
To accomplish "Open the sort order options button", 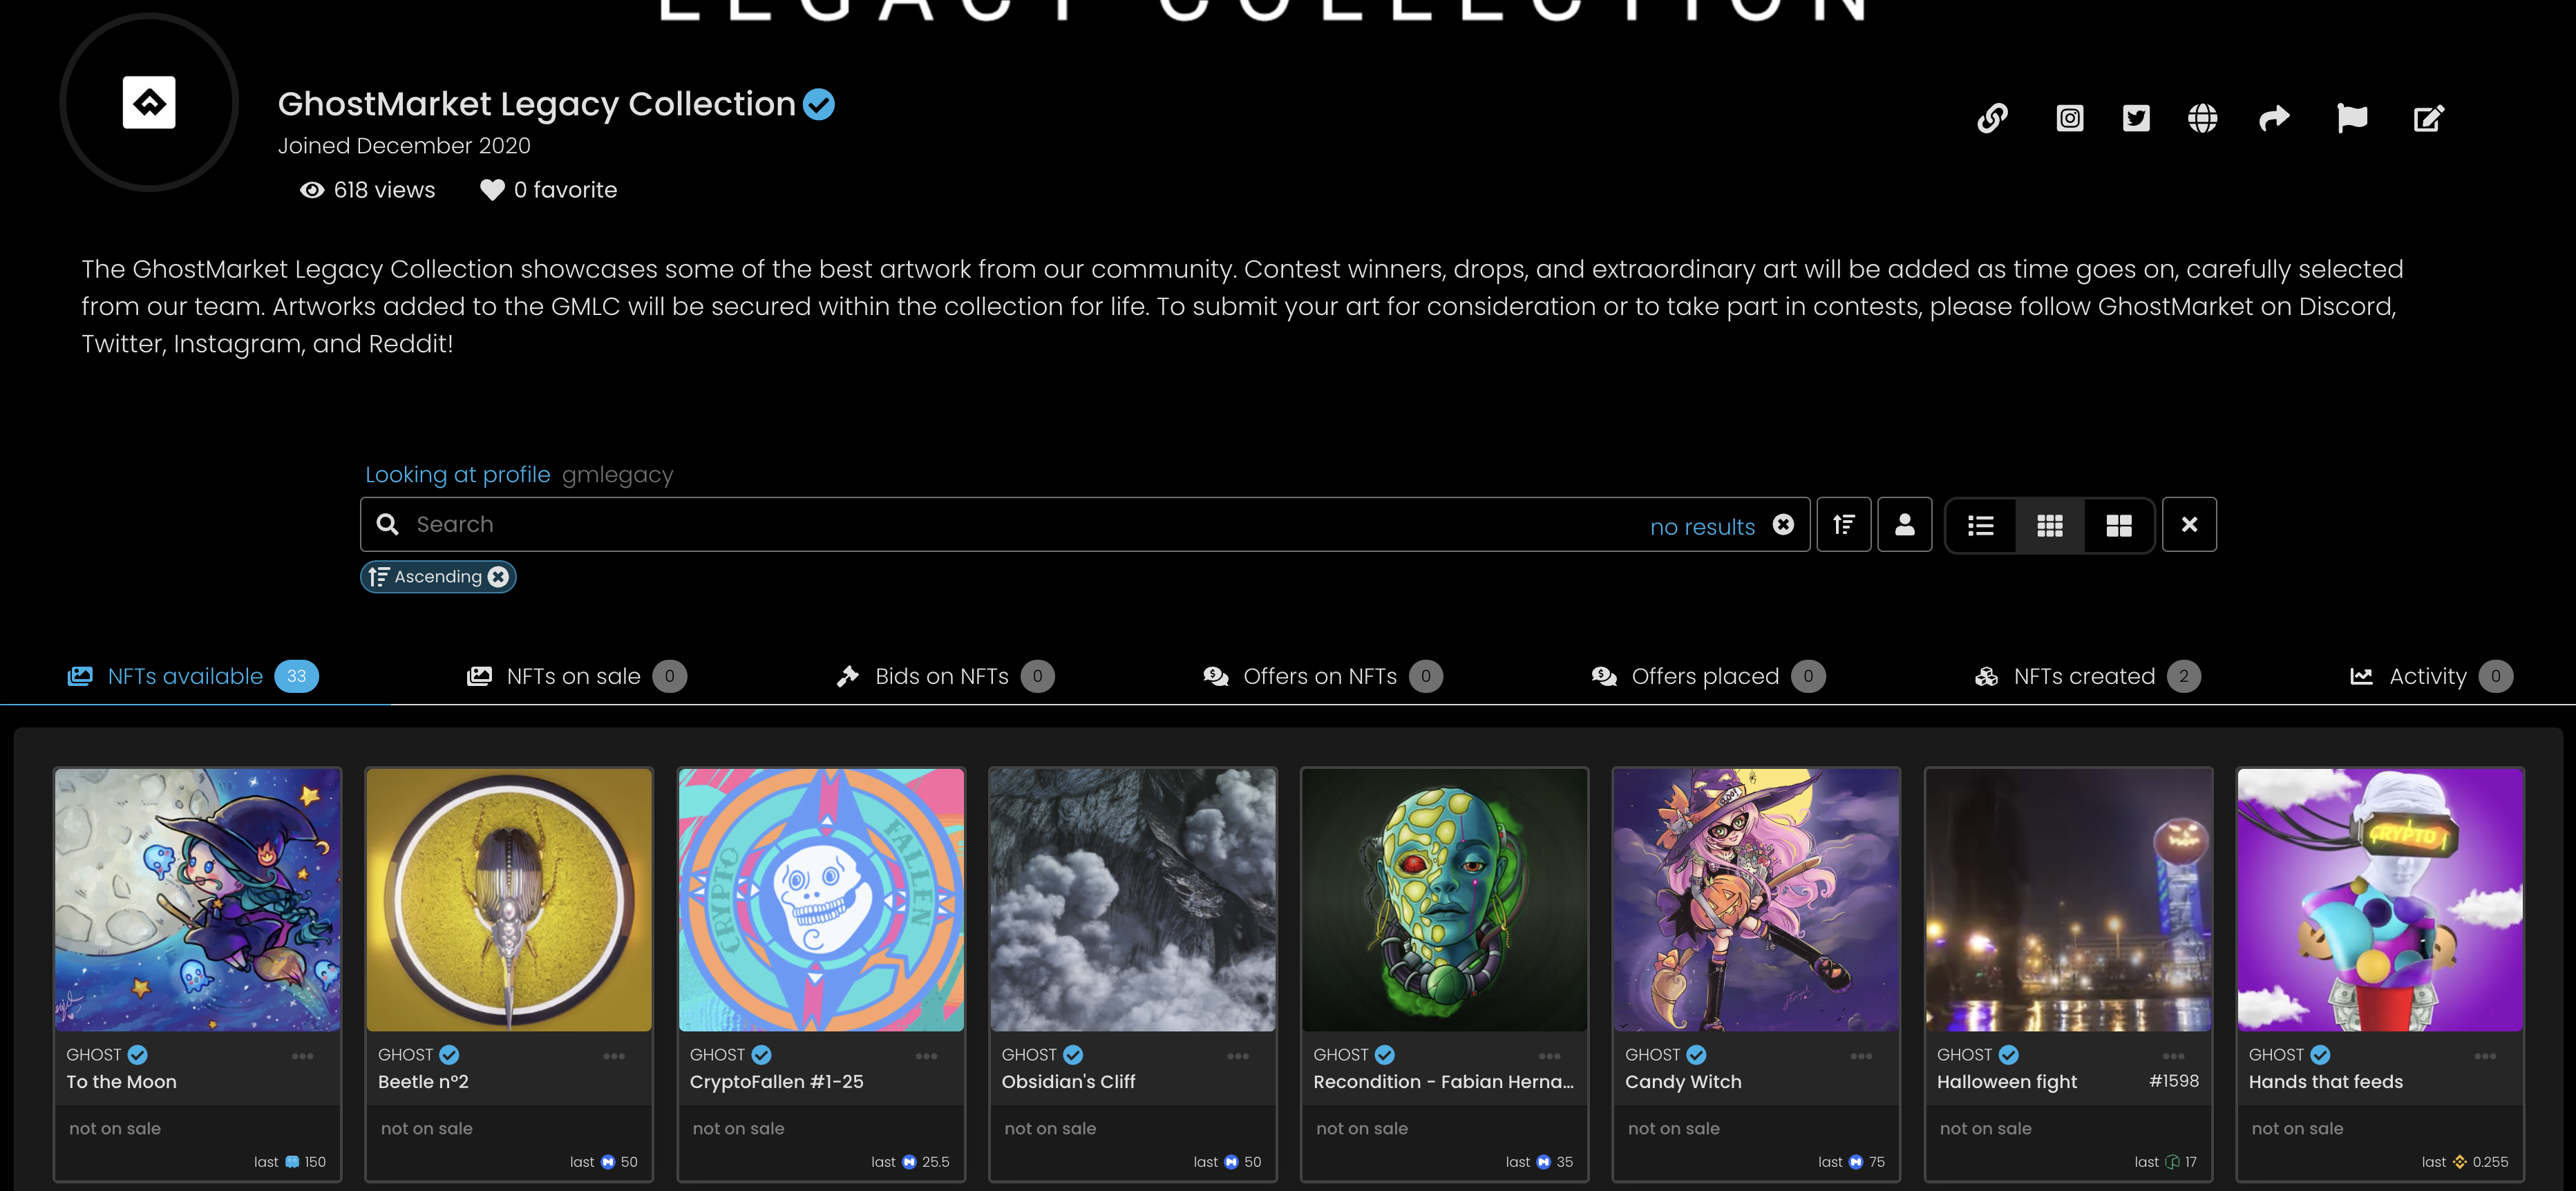I will tap(1843, 524).
